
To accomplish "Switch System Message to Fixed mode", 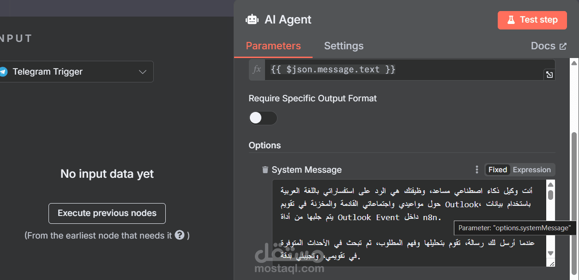I will pyautogui.click(x=498, y=170).
